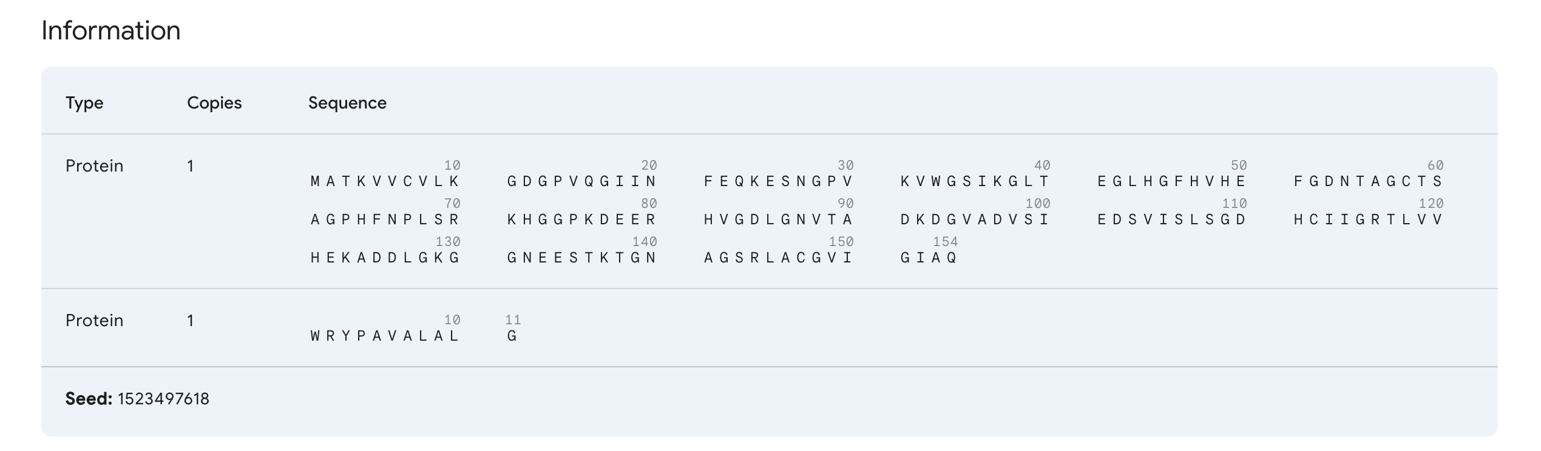This screenshot has width=1541, height=451.
Task: Click the position number 154 label
Action: click(x=945, y=242)
